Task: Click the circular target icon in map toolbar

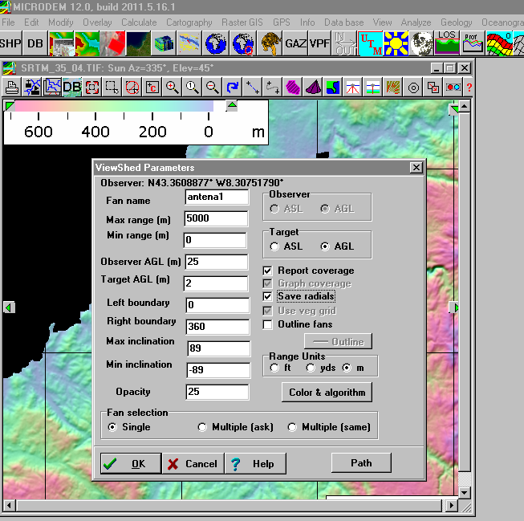Action: click(x=413, y=88)
